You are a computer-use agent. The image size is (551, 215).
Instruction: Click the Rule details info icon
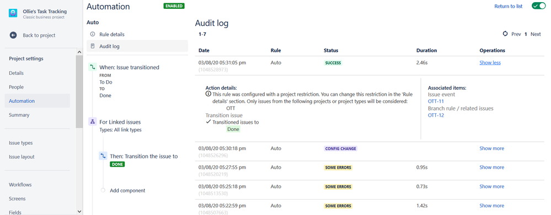[x=93, y=34]
